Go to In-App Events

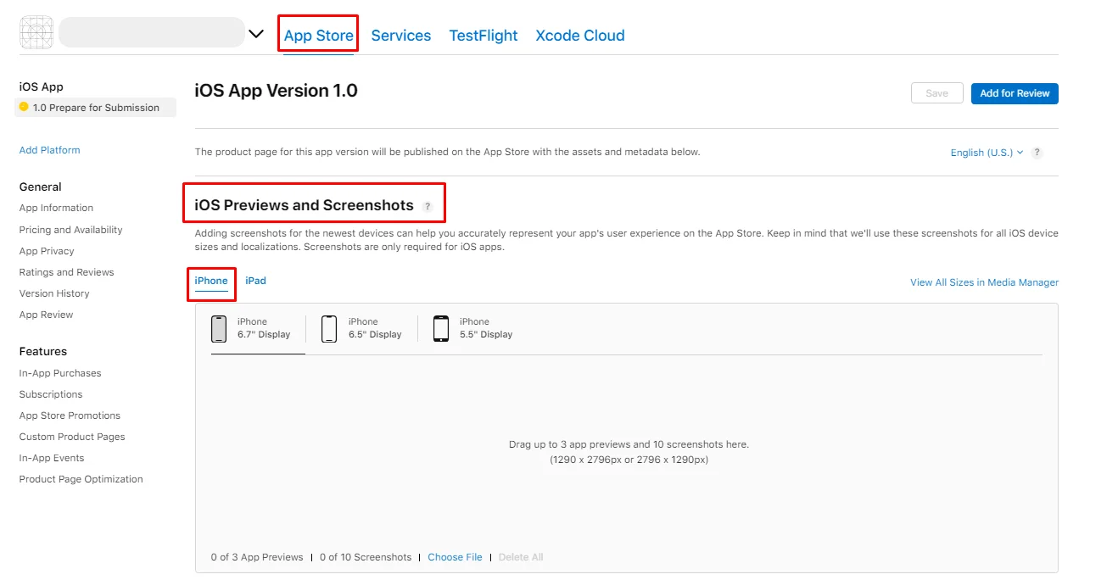52,458
